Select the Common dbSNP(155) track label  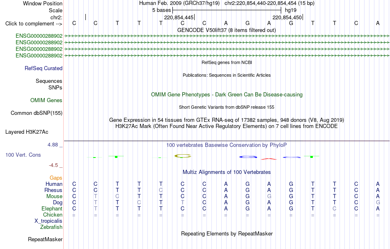pos(37,113)
